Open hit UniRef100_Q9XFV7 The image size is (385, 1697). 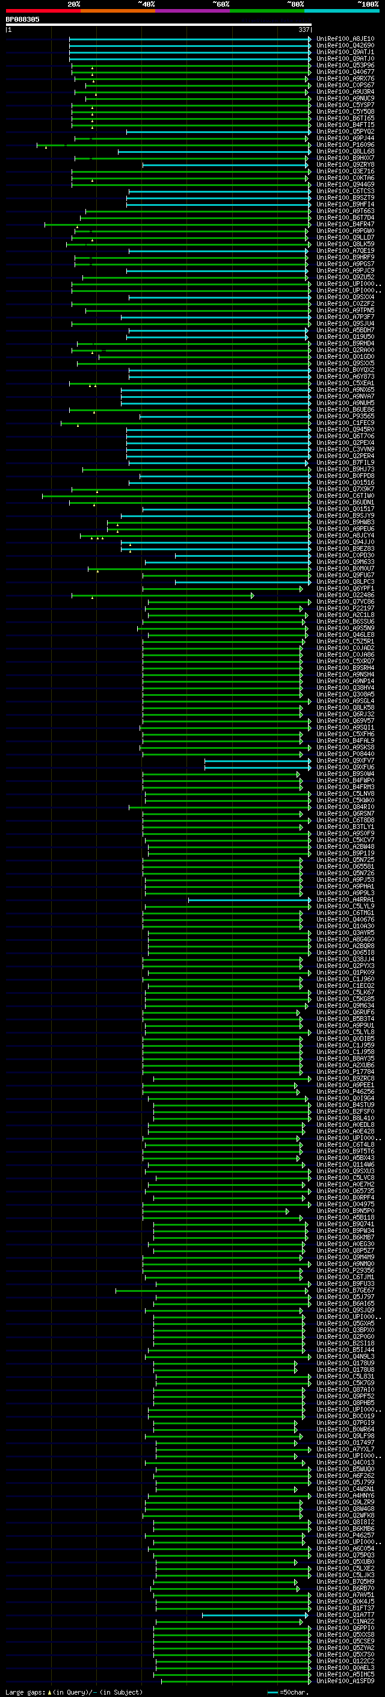tap(345, 760)
